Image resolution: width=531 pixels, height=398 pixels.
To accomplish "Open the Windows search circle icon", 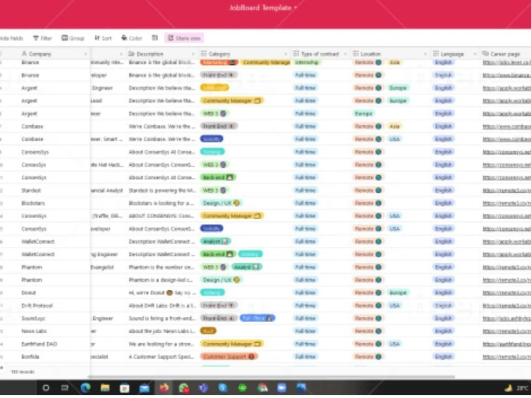I will (46, 388).
